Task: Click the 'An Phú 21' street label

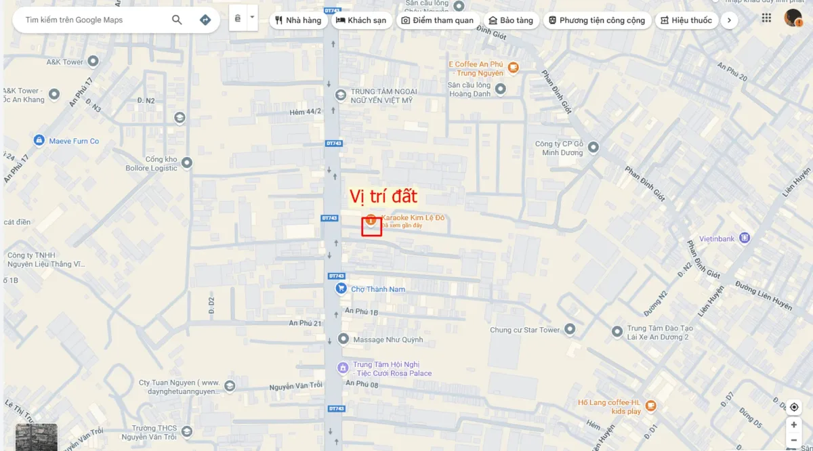Action: [306, 323]
